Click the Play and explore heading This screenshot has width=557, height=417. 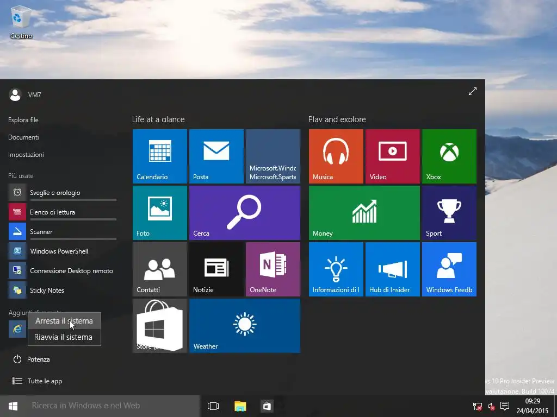[x=337, y=119]
